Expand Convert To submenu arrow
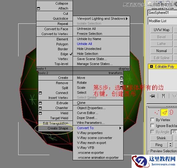The image size is (177, 168). (x=120, y=128)
